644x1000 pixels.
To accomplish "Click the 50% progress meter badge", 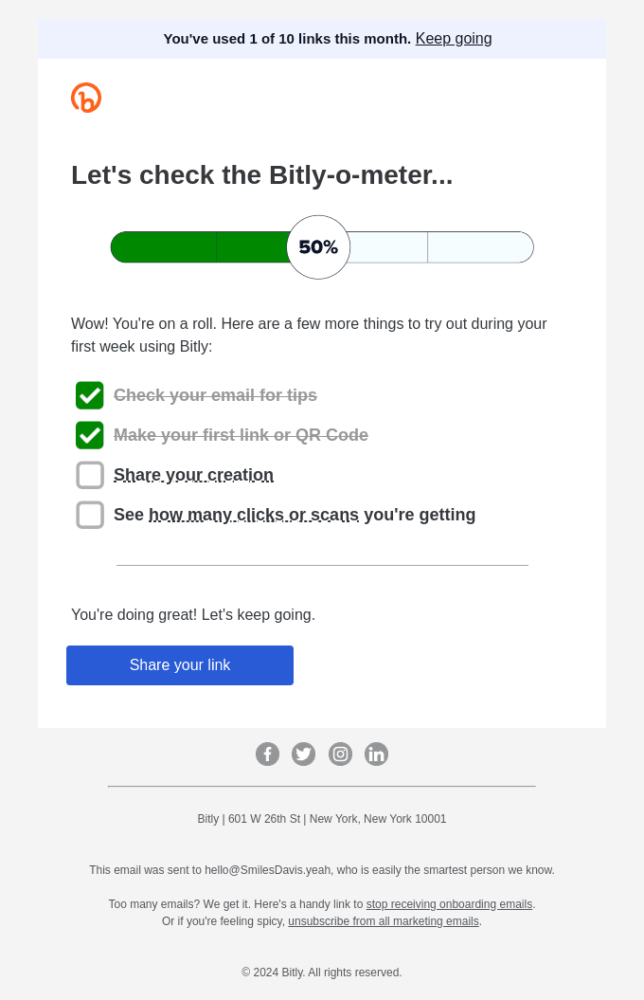I will pyautogui.click(x=318, y=247).
